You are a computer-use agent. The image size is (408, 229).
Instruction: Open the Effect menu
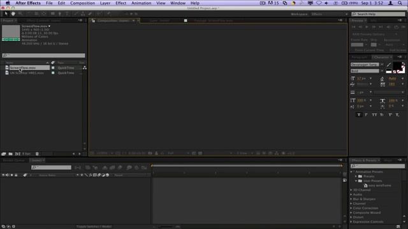(x=120, y=3)
